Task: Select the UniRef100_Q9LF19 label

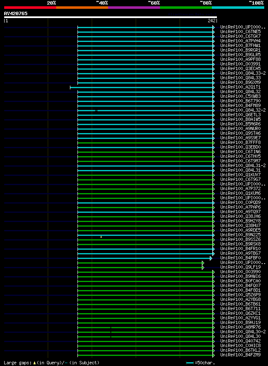Action: 240,267
